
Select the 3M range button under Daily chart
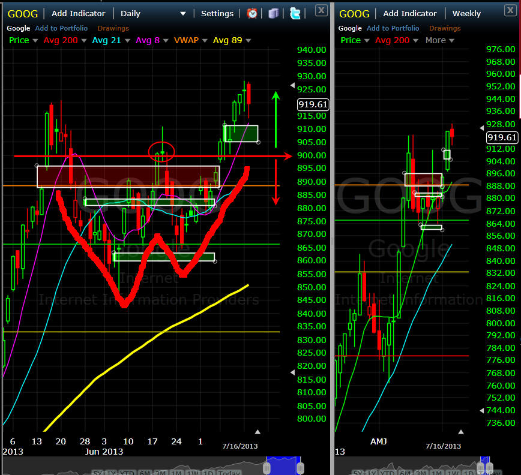pos(161,473)
